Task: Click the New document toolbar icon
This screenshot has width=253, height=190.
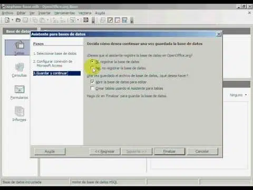Action: (x=7, y=20)
